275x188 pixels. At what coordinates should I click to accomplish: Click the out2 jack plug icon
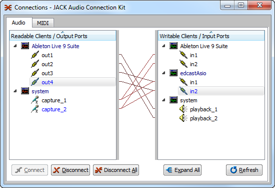[35, 64]
